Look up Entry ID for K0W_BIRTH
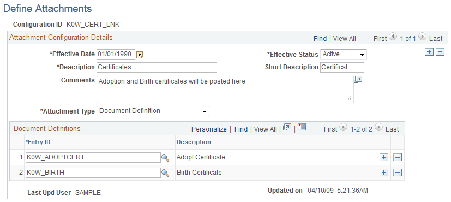The width and height of the screenshot is (451, 202). [x=165, y=173]
